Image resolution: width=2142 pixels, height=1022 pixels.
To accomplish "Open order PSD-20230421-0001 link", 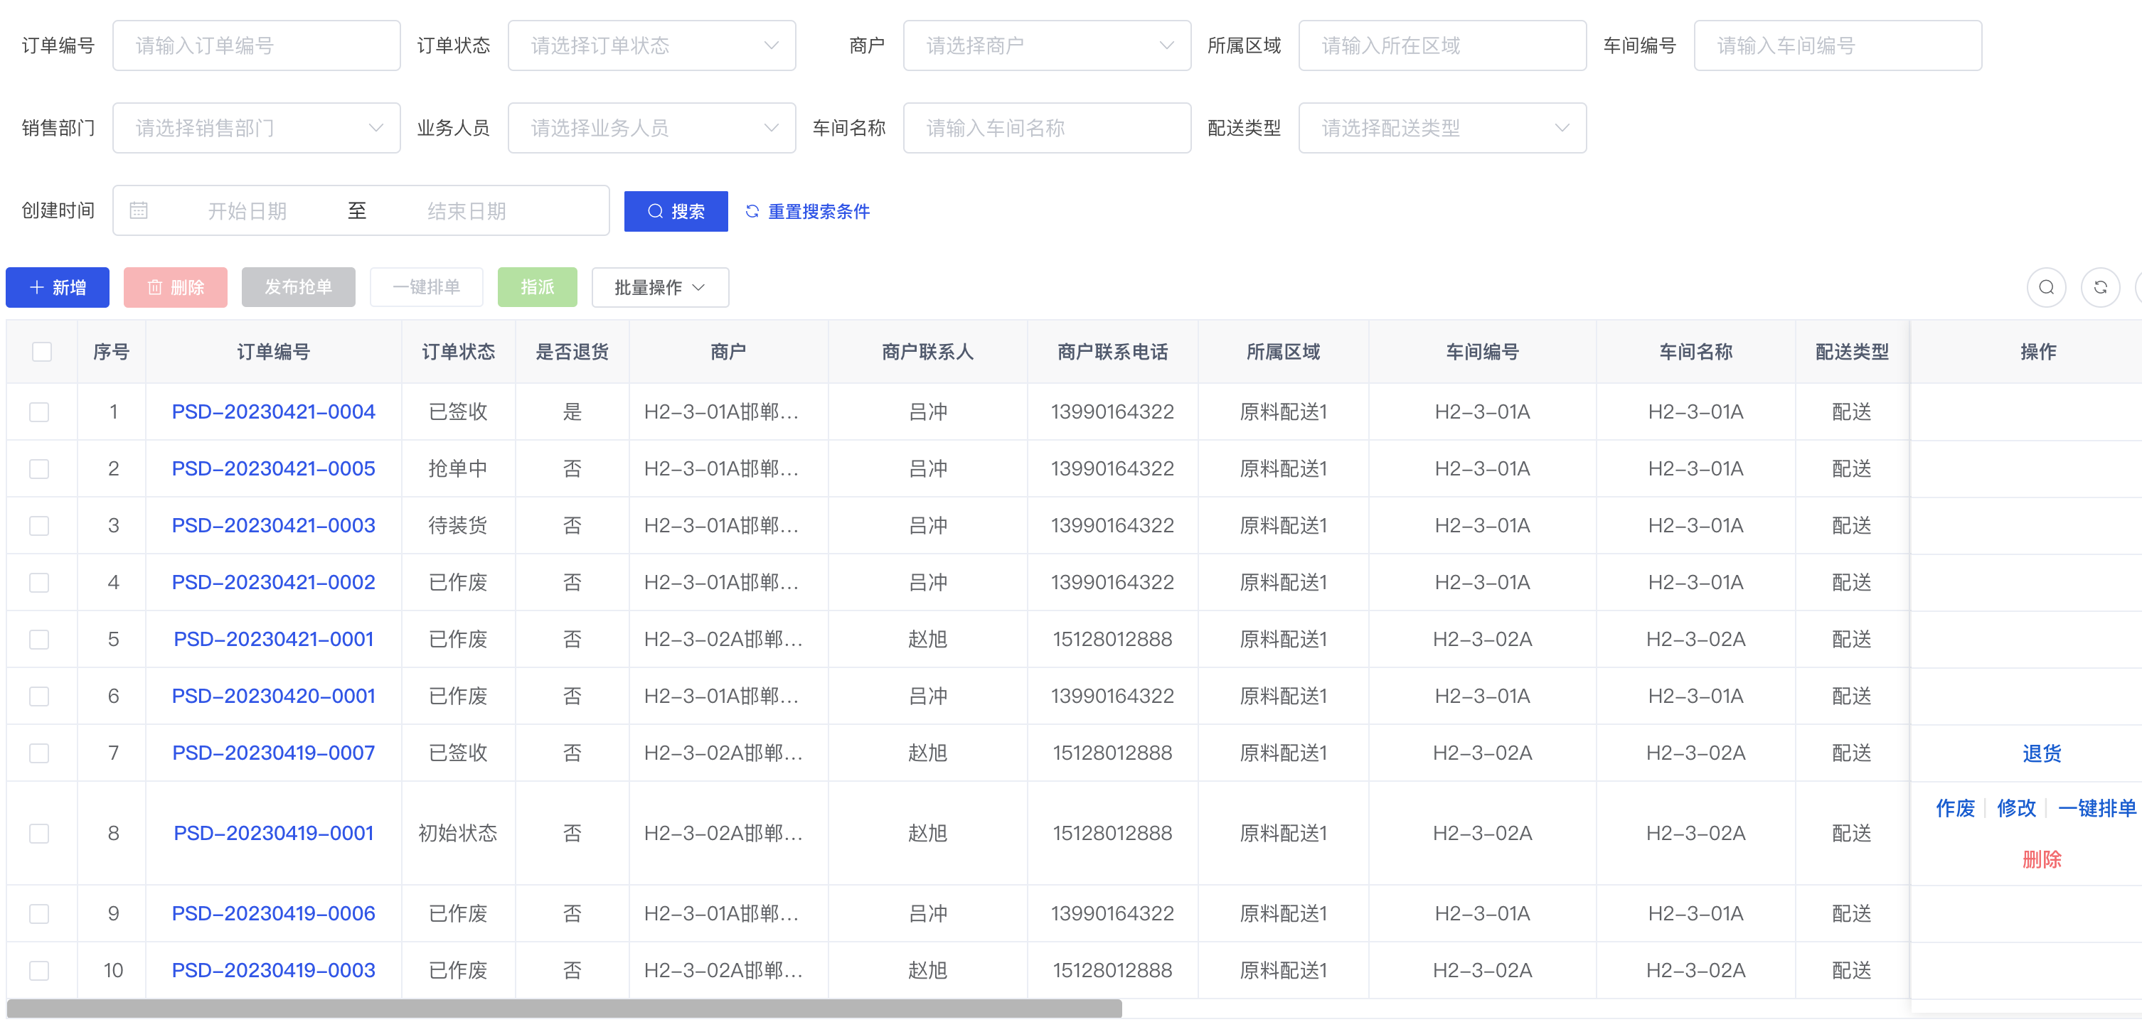I will coord(274,640).
